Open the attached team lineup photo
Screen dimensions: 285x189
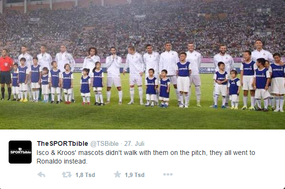[142, 64]
